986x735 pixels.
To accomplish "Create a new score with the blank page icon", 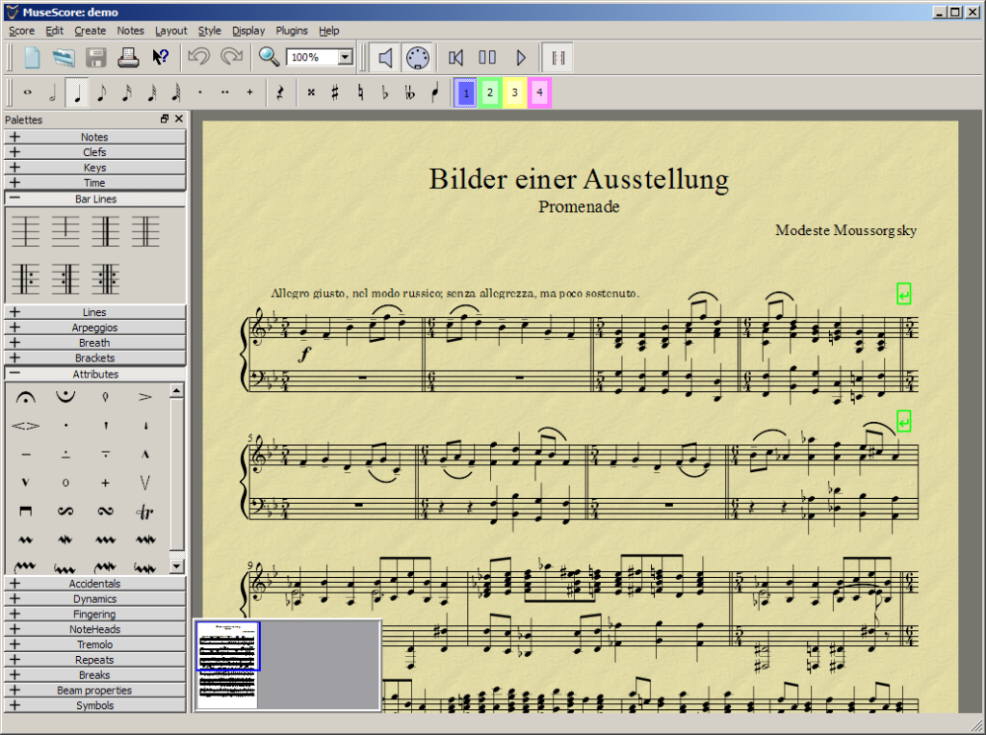I will 32,57.
